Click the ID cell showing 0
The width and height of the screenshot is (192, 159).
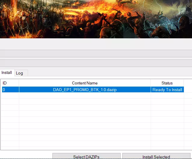pos(11,90)
